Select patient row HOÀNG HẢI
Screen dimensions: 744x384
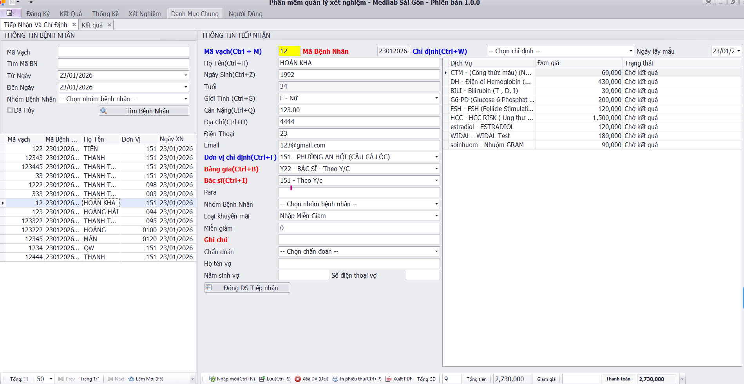[x=101, y=212]
